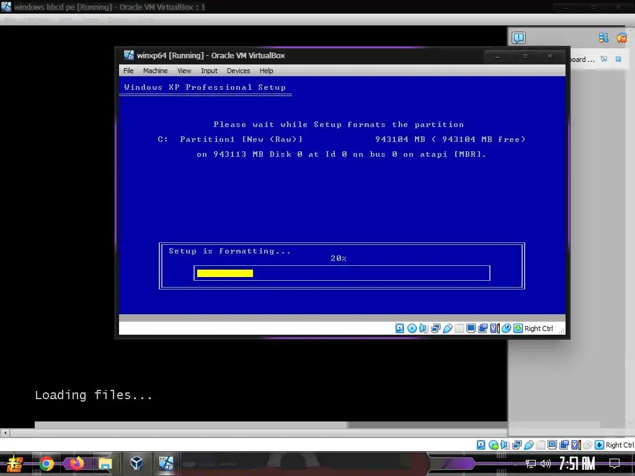Close the winxp64 VirtualBox window
Screen dimensions: 635x476
(x=550, y=56)
